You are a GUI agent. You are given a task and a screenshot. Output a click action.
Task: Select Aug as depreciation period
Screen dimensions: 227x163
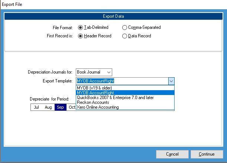pos(48,107)
